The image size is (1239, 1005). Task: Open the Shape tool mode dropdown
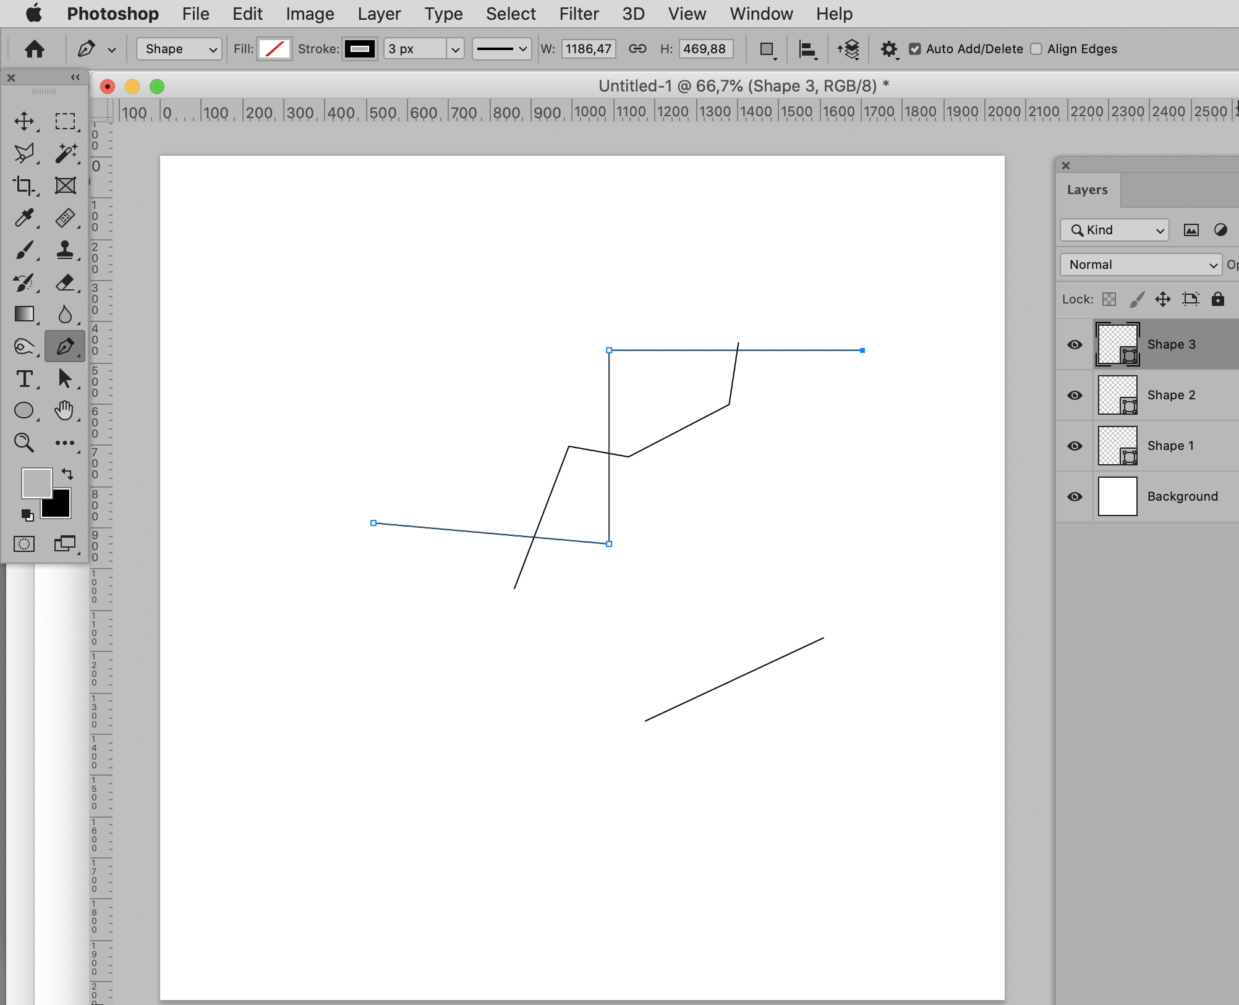click(179, 49)
